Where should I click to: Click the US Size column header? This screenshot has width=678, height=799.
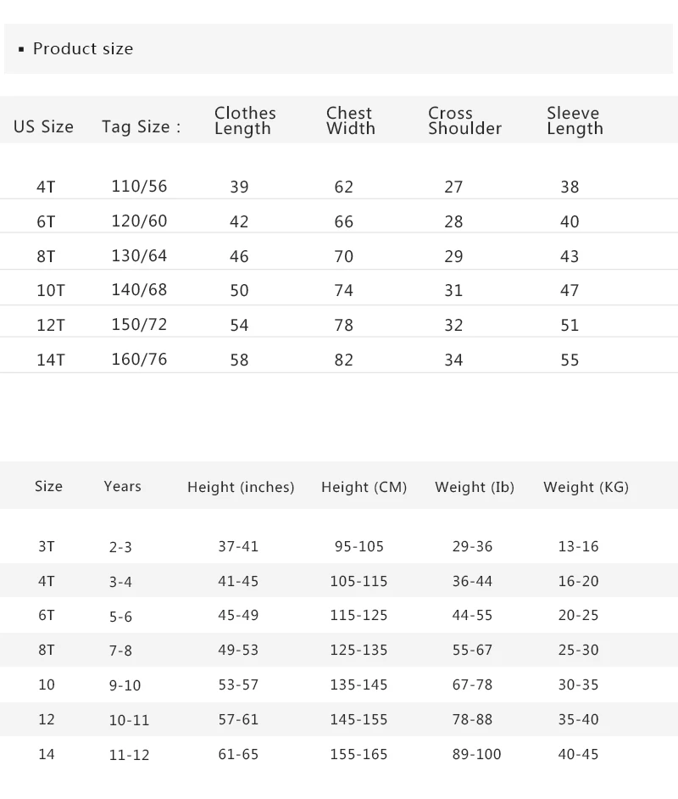(43, 127)
